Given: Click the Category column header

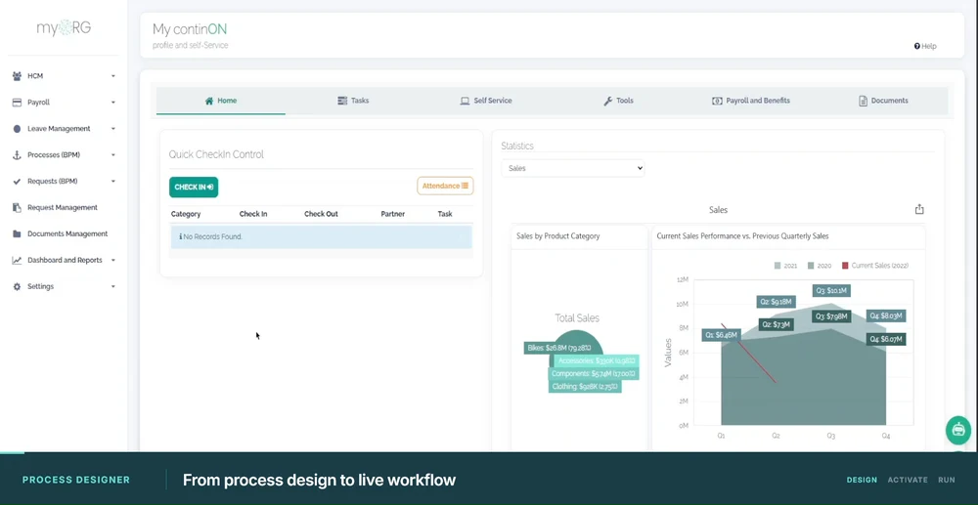Looking at the screenshot, I should point(186,214).
